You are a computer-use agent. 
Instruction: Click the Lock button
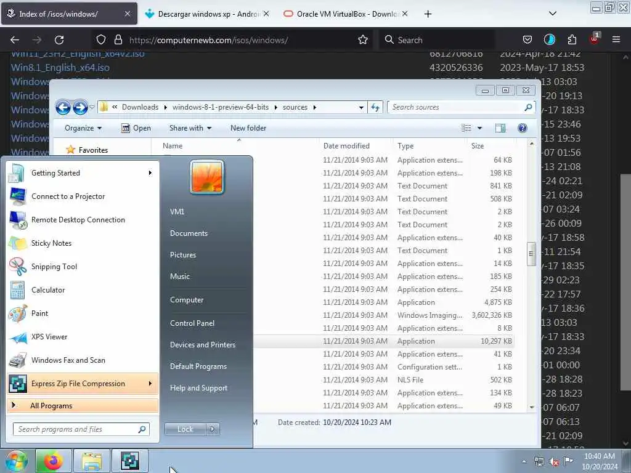(x=185, y=429)
